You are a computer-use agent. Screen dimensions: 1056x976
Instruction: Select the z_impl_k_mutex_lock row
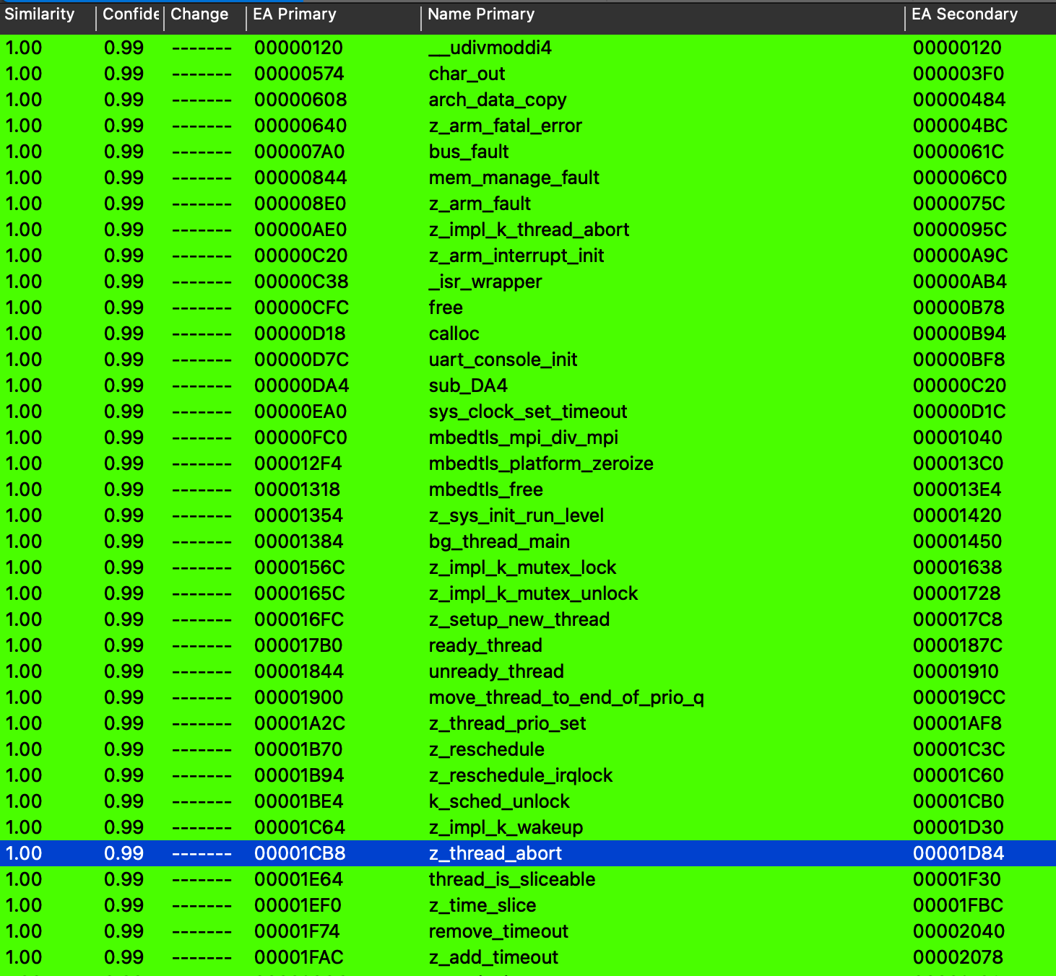click(x=522, y=567)
